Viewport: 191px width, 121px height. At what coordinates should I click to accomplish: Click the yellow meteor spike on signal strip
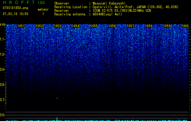(57, 119)
